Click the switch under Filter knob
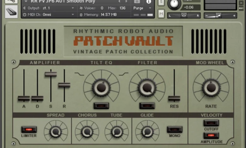Viewport: 246px width, 148px height. tap(147, 106)
